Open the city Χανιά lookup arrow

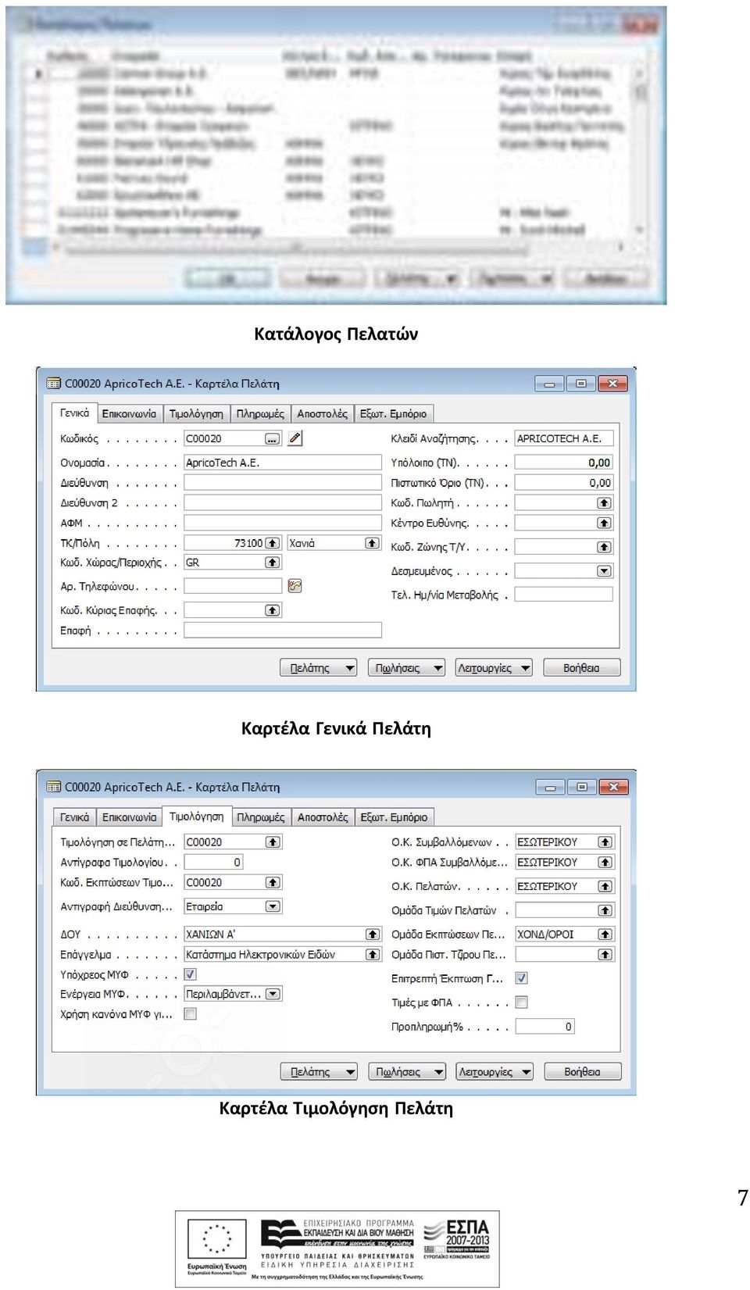coord(372,543)
